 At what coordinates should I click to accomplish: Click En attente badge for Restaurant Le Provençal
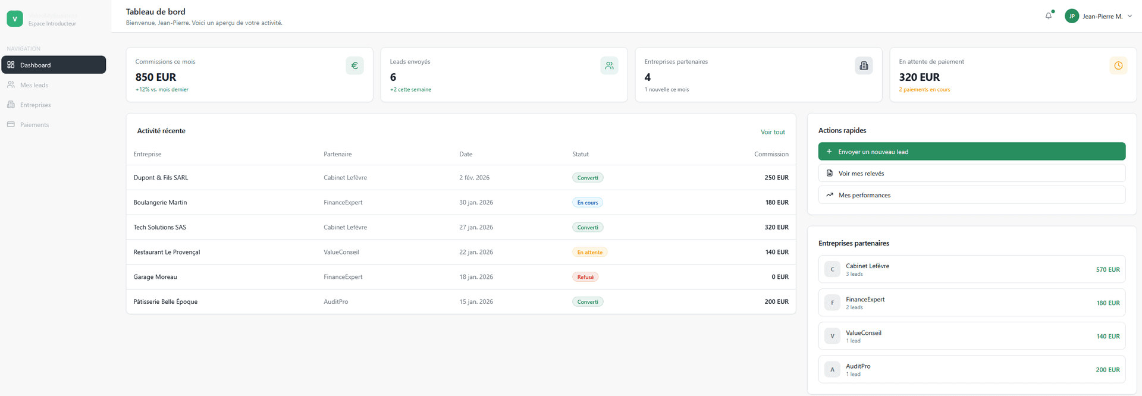(x=589, y=252)
